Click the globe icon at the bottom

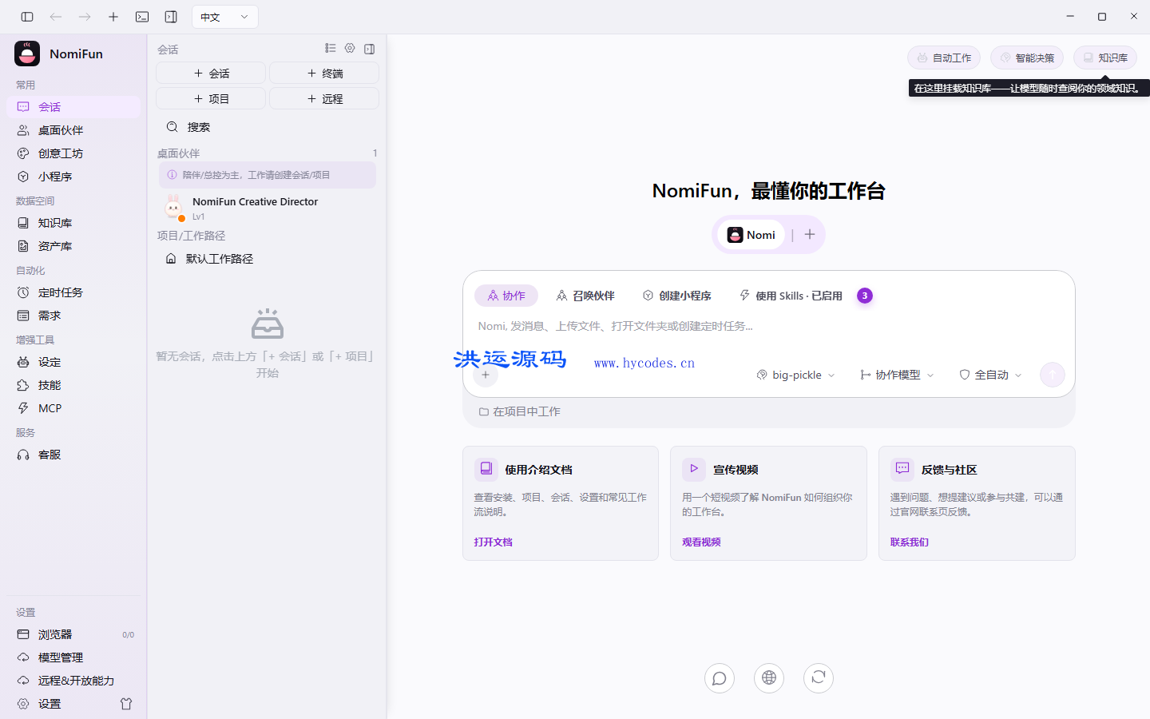click(769, 678)
